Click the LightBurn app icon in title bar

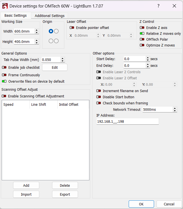5,6
